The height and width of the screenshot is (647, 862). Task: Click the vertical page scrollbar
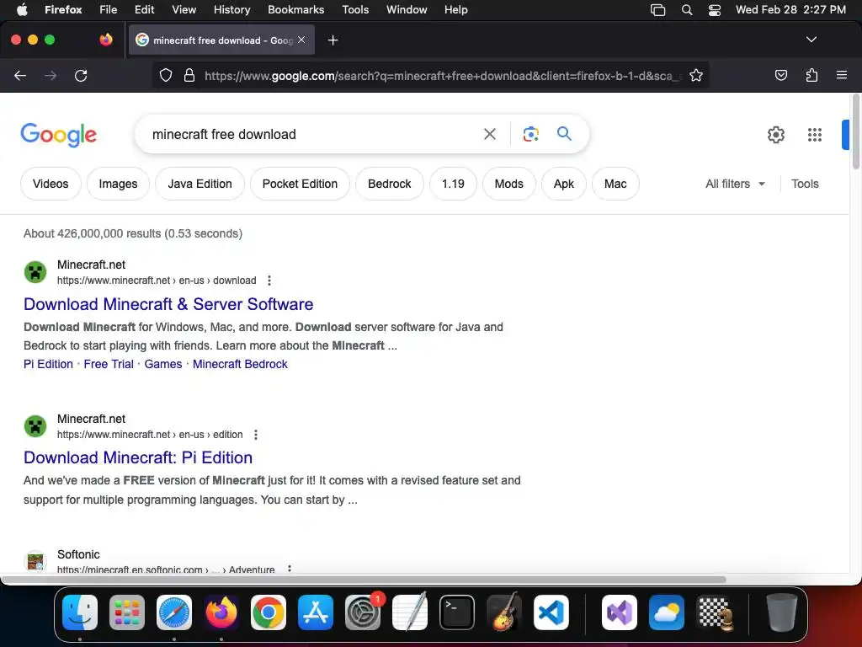tap(855, 132)
